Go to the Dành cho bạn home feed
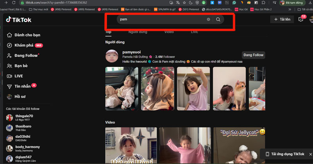 [27, 35]
